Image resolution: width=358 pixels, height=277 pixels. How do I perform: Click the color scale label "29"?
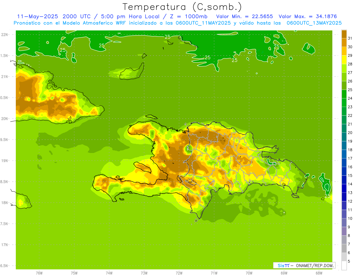(350, 56)
